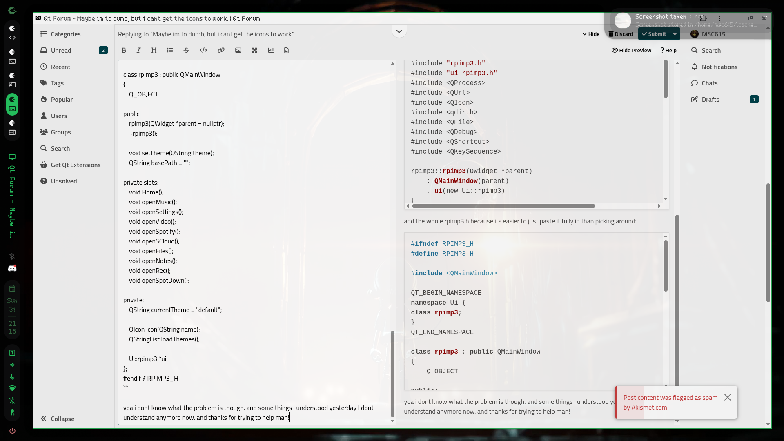Go to Recent topics
Image resolution: width=784 pixels, height=441 pixels.
(60, 67)
